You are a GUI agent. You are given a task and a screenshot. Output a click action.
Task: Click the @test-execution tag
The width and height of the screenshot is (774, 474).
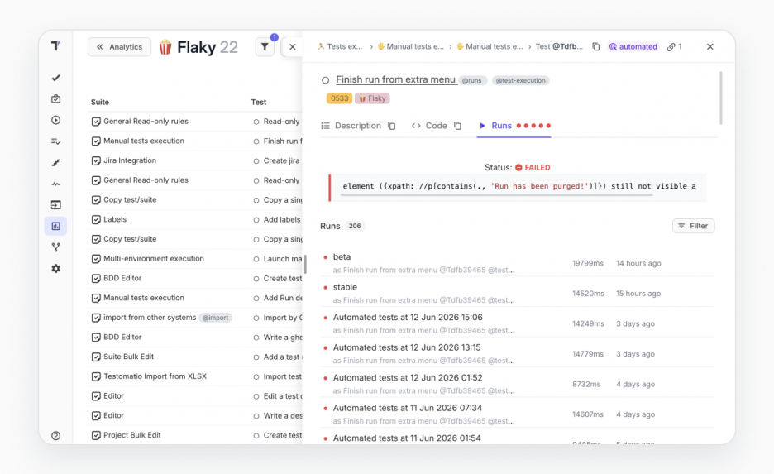[520, 80]
